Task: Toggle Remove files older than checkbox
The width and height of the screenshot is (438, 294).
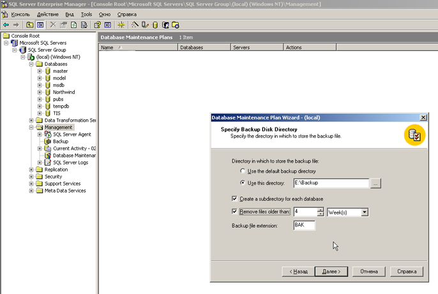Action: click(x=235, y=212)
